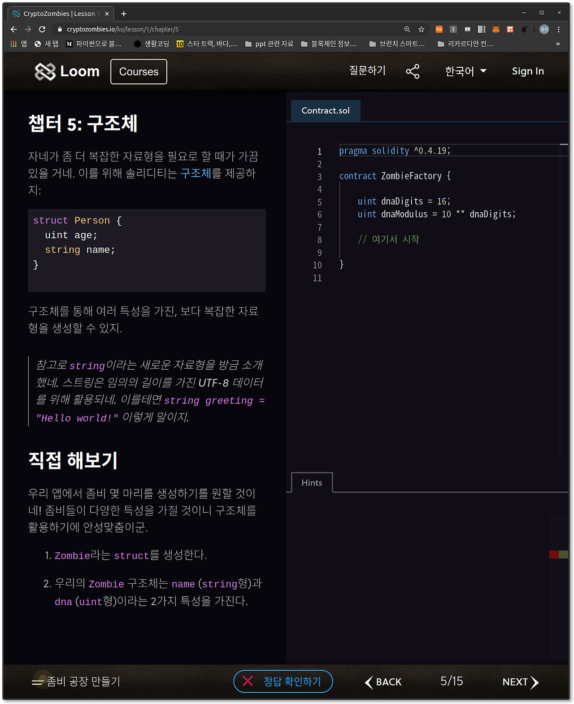Click the orange EX extension icon
Viewport: 574px width, 704px height.
click(439, 29)
